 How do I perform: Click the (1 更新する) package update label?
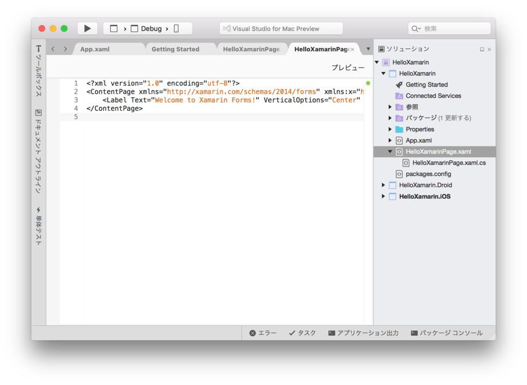point(454,118)
